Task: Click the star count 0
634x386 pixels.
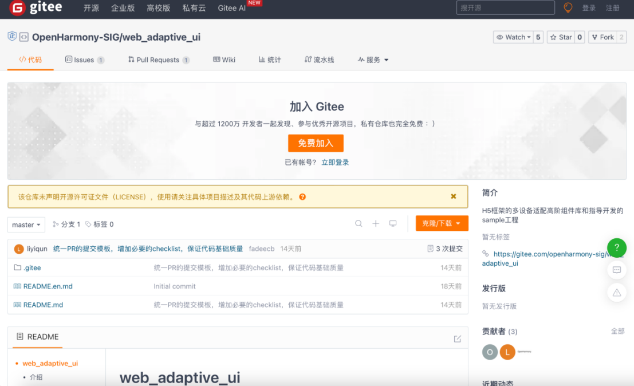Action: coord(580,37)
